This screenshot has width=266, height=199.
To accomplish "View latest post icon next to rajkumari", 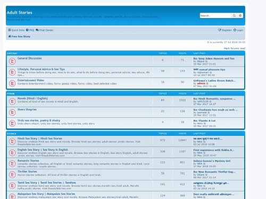I will coord(211,72).
